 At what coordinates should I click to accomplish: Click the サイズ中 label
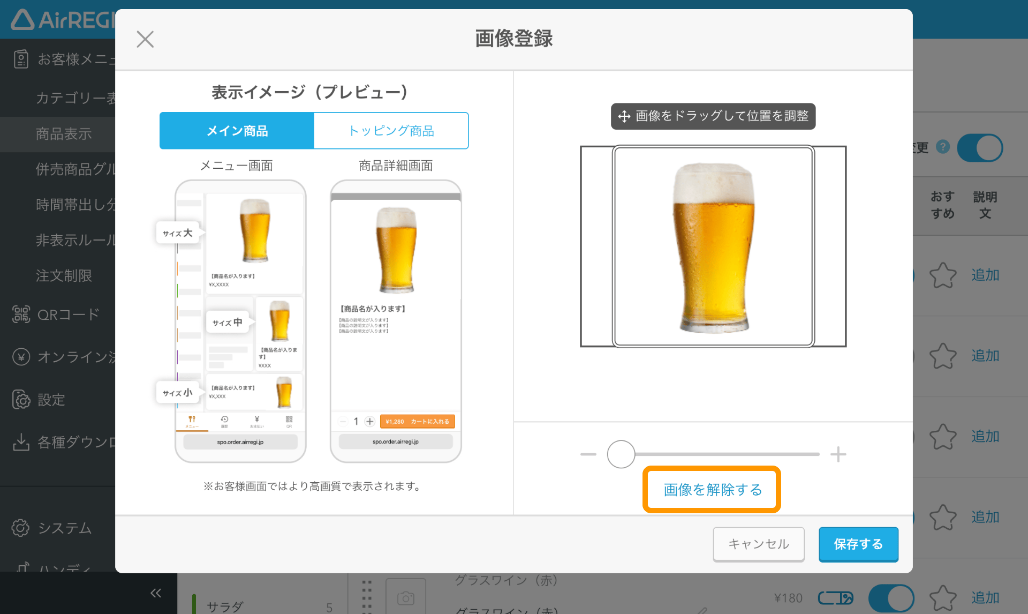click(x=228, y=322)
